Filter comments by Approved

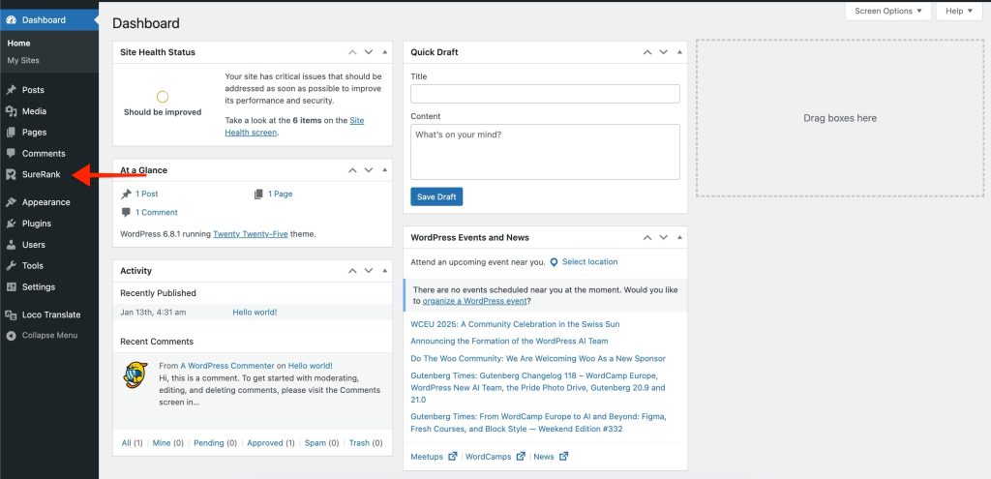[x=265, y=443]
